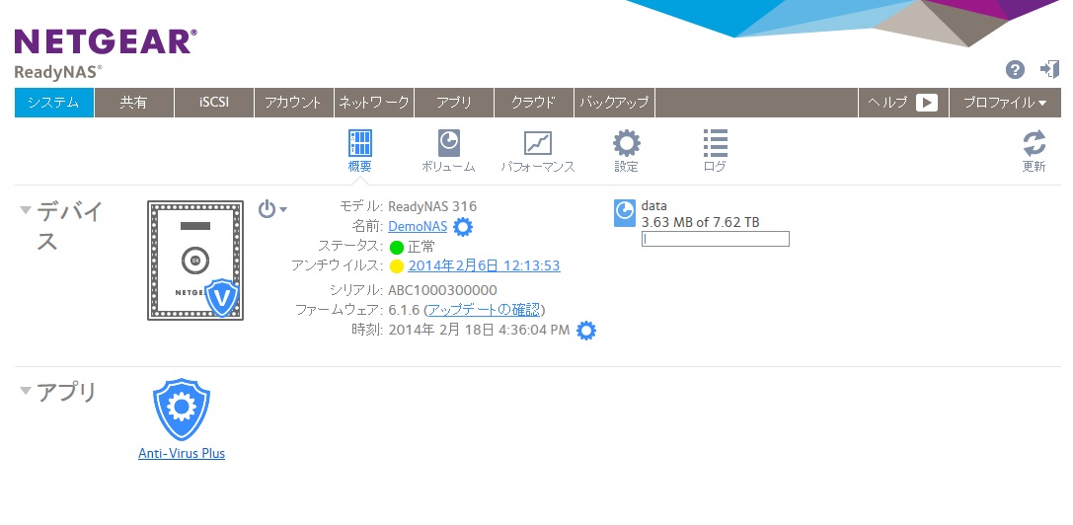This screenshot has width=1073, height=525.
Task: Select the アカウント tab
Action: [x=294, y=103]
